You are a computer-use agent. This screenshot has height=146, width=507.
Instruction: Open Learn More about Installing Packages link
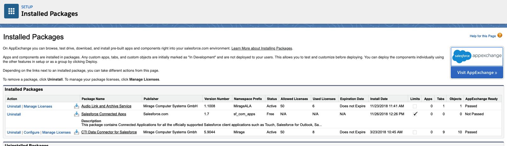click(x=262, y=48)
